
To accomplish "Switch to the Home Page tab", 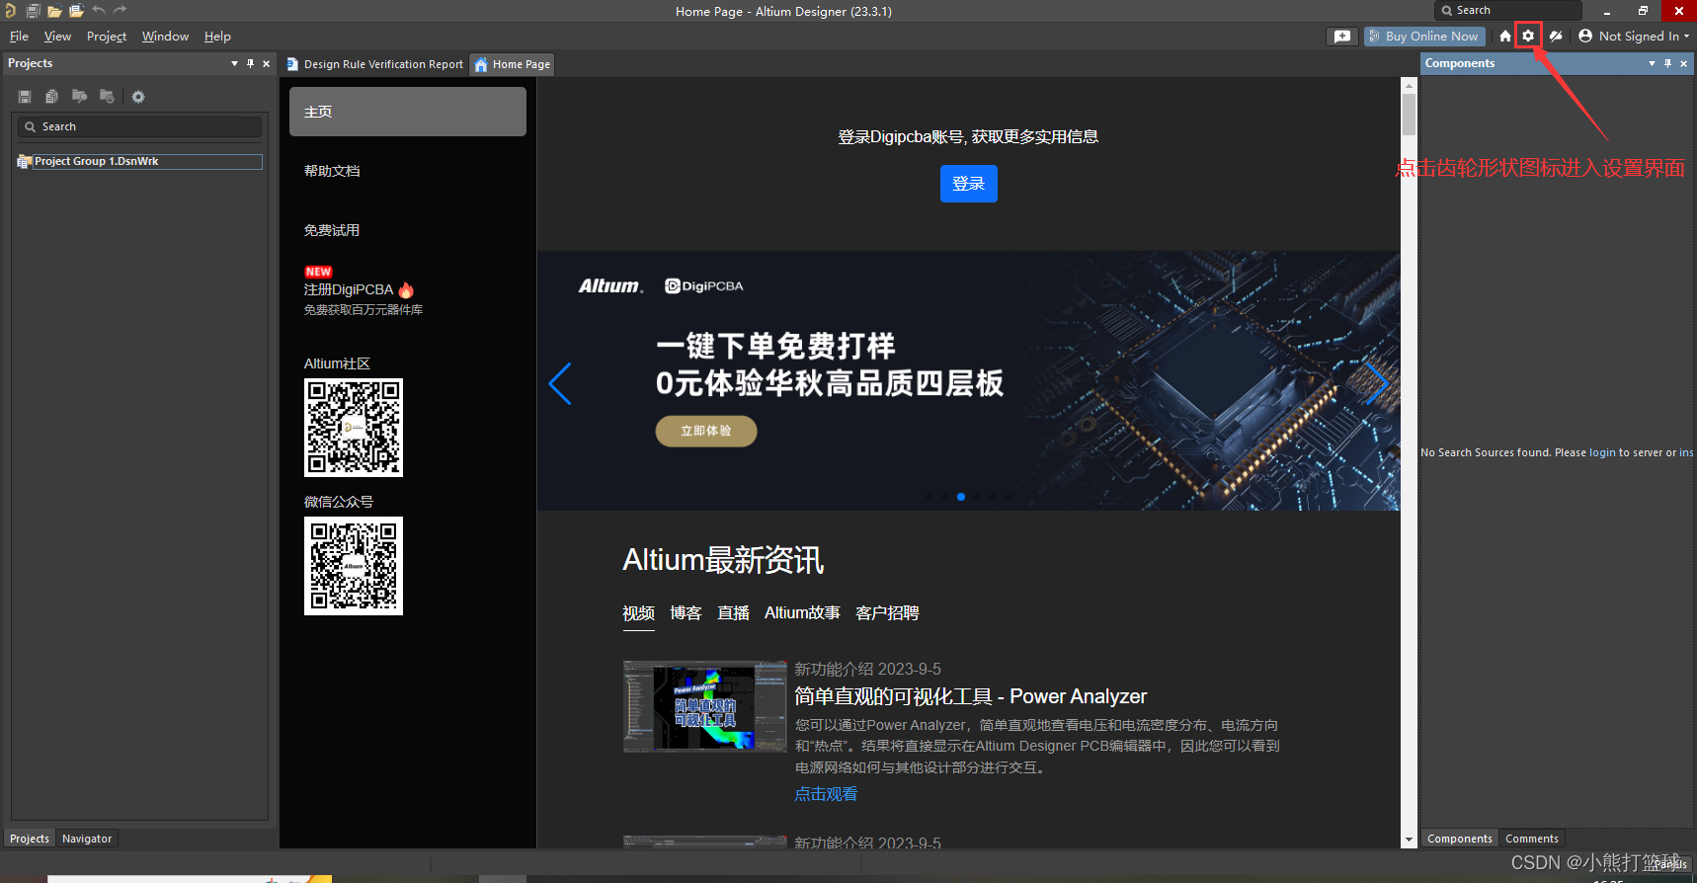I will point(512,64).
